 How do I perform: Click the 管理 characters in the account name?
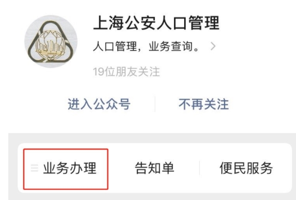[204, 23]
